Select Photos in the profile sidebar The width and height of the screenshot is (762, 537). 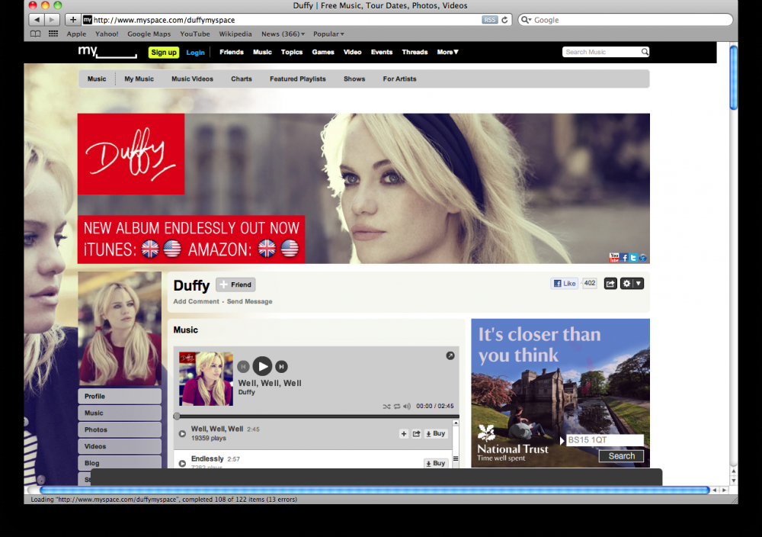[x=119, y=429]
